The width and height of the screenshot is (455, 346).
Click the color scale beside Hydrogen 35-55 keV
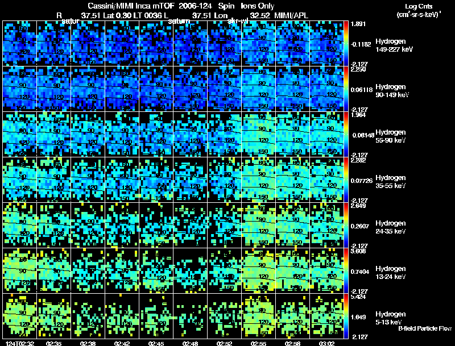tap(346, 180)
